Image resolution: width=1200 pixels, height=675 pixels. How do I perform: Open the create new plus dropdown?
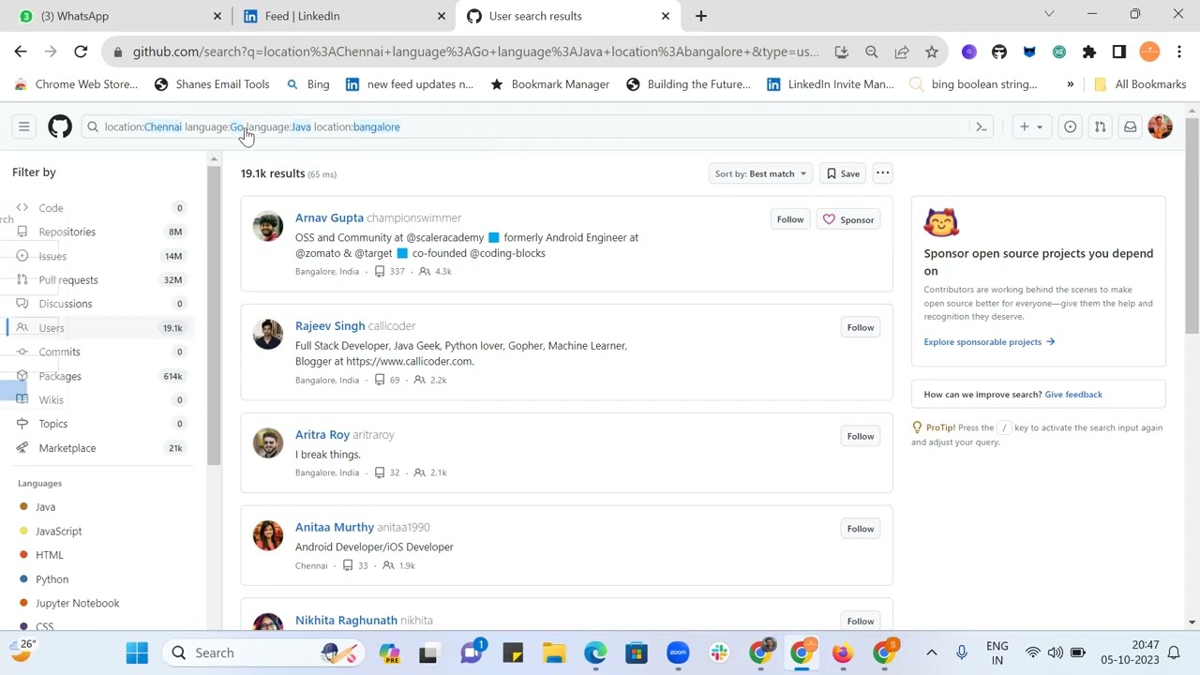point(1031,127)
